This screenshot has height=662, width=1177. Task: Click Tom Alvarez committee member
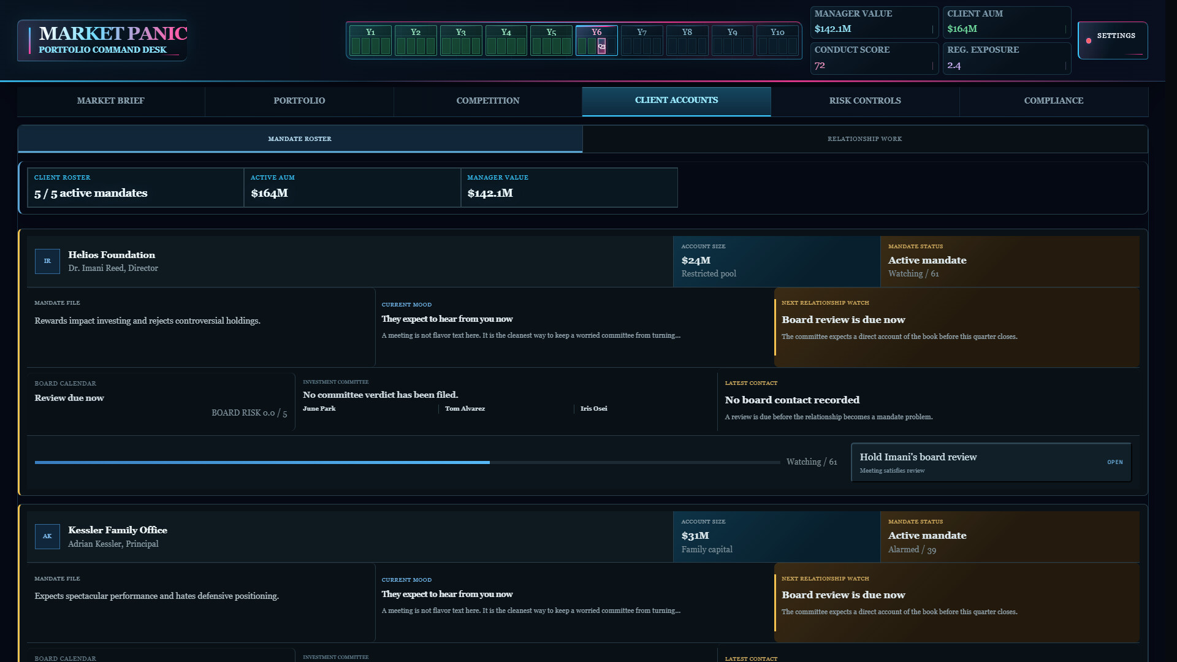pos(465,409)
